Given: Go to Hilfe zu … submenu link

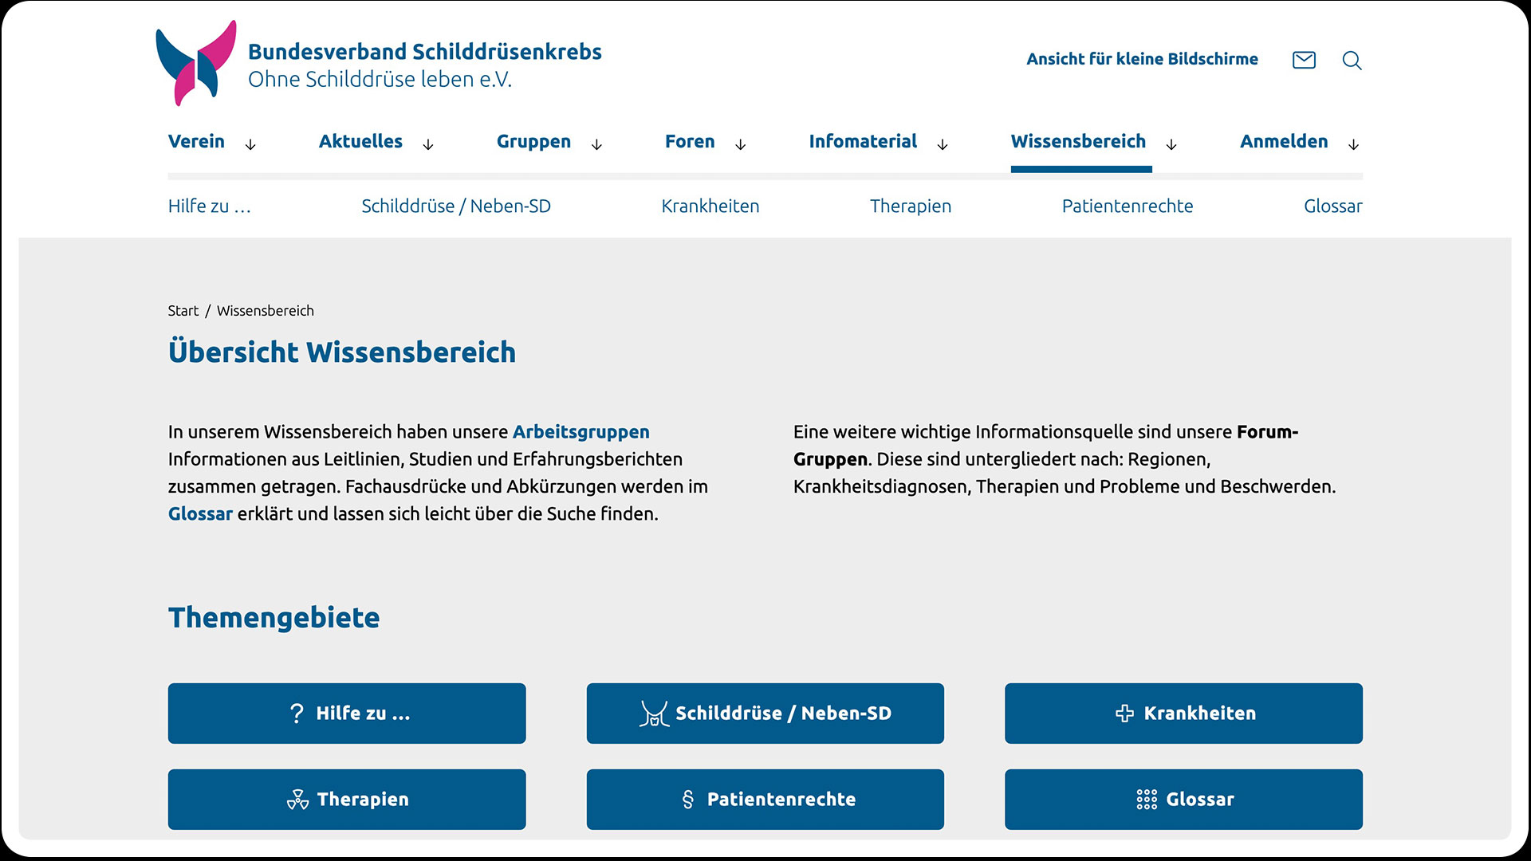Looking at the screenshot, I should (210, 206).
